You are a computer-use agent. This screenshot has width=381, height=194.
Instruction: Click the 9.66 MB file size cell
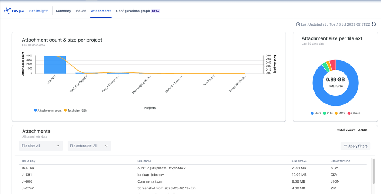(299, 181)
